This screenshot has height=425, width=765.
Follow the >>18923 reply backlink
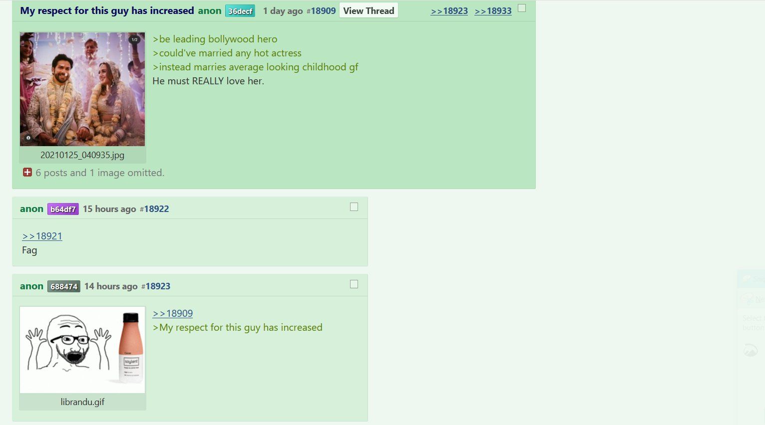(449, 11)
